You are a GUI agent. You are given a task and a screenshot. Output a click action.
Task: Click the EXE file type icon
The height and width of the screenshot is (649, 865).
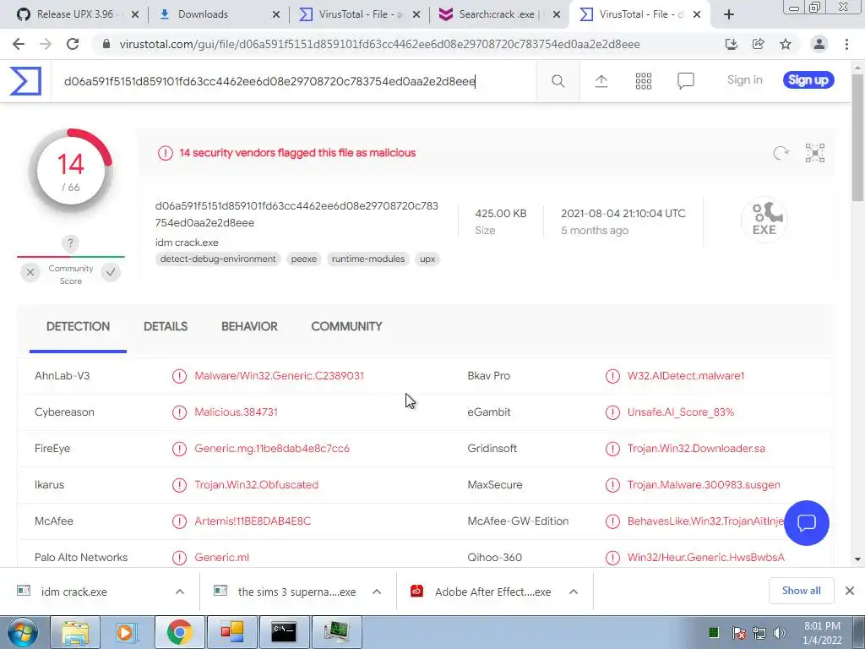pyautogui.click(x=764, y=219)
